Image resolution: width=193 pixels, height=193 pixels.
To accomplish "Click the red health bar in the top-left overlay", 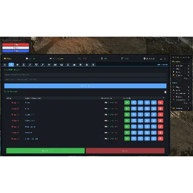I will (15, 45).
